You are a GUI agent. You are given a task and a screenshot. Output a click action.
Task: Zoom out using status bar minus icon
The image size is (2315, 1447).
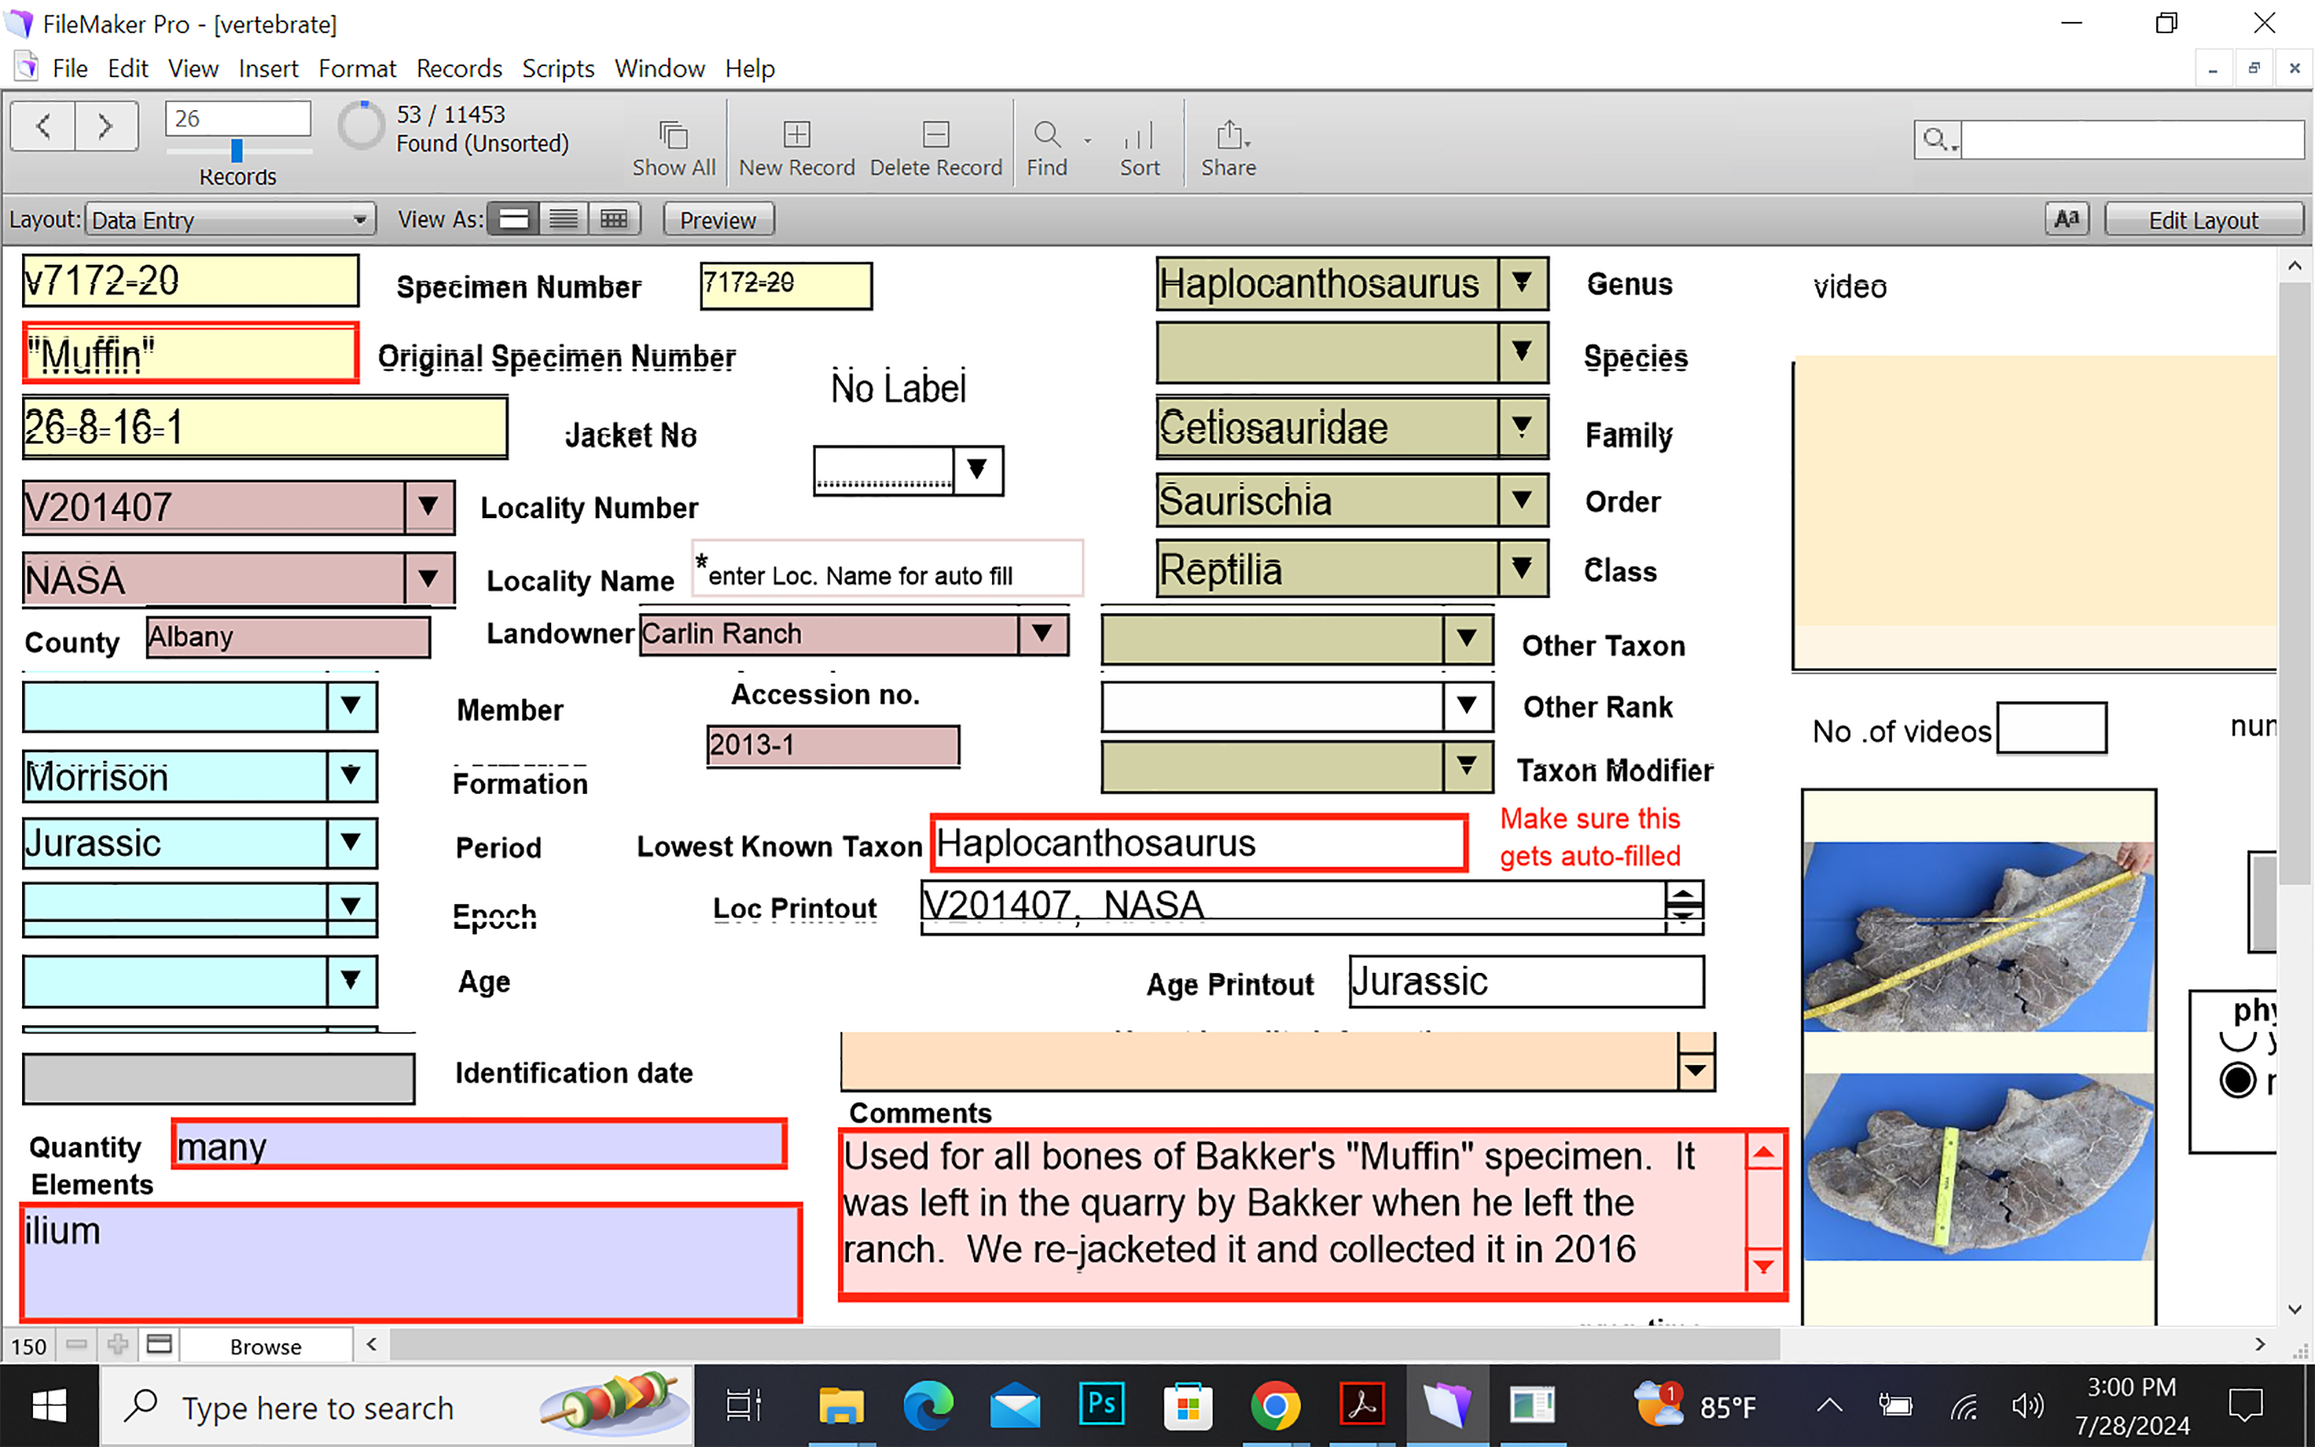(76, 1345)
